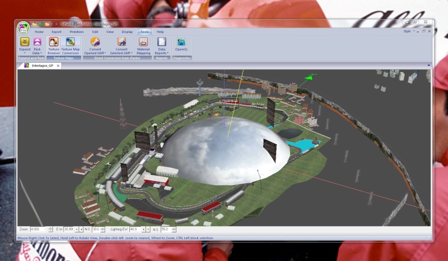Expand the Convert Opened GMT dropdown arrow
Viewport: 448px width, 261px height.
pyautogui.click(x=105, y=53)
